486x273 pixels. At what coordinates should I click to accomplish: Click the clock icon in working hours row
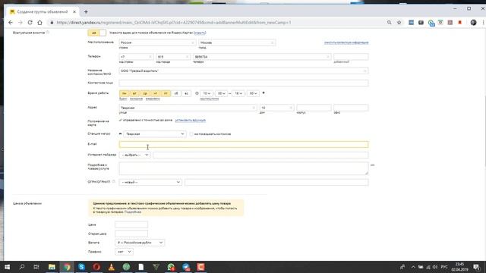pyautogui.click(x=197, y=93)
